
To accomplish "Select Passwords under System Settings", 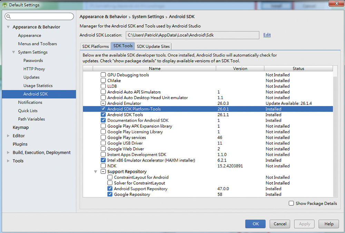I will pos(33,60).
